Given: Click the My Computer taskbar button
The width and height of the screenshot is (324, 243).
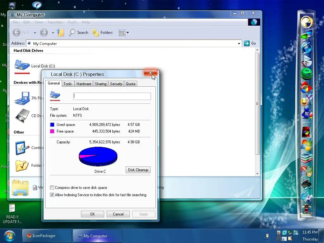Looking at the screenshot, I should click(x=97, y=236).
